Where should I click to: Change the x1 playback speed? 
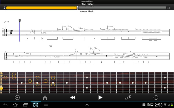click(168, 8)
